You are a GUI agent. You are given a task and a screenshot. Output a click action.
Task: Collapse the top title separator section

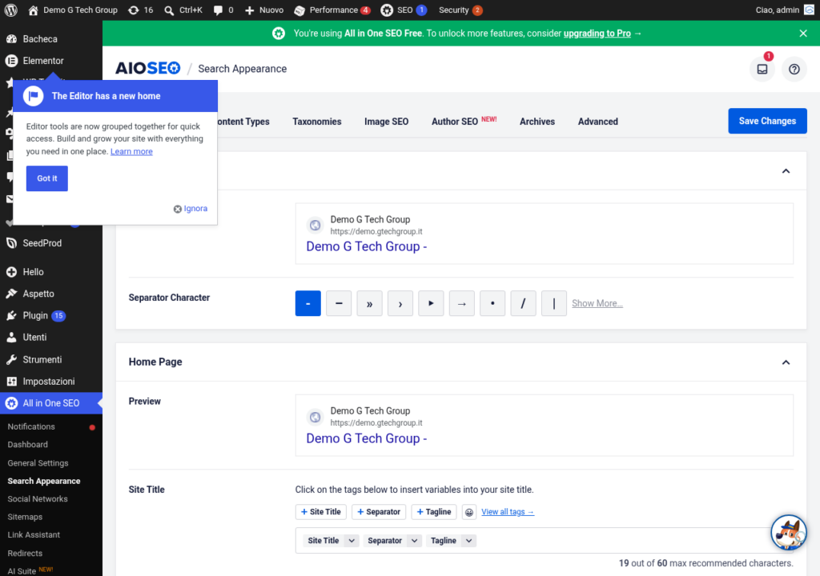tap(786, 171)
